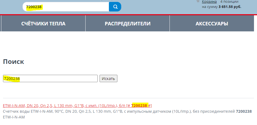257x125 pixels.
Task: Focus the top search field with 7200238
Action: pyautogui.click(x=66, y=7)
